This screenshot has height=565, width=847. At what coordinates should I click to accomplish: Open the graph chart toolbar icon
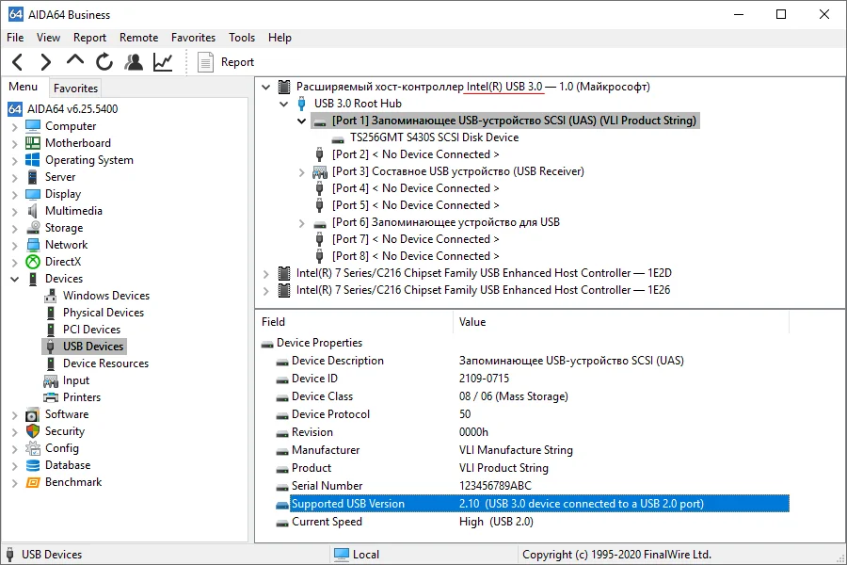tap(163, 62)
